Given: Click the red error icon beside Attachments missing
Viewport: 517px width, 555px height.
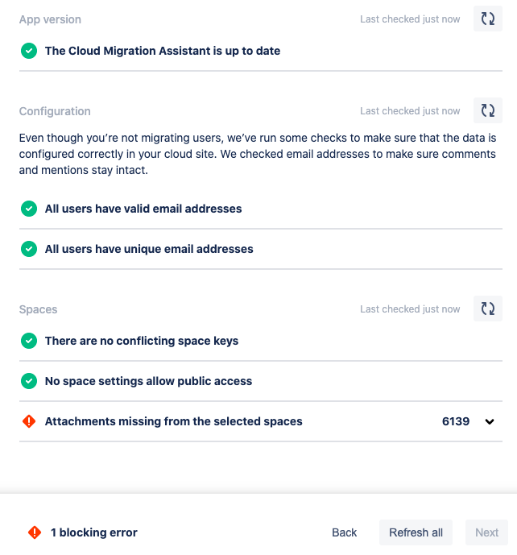Looking at the screenshot, I should pyautogui.click(x=29, y=421).
